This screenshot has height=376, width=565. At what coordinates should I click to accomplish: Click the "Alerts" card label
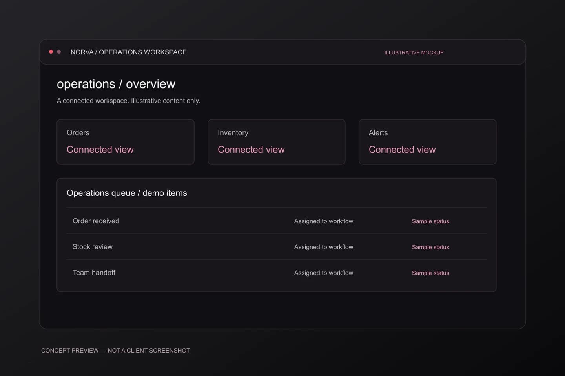coord(378,133)
